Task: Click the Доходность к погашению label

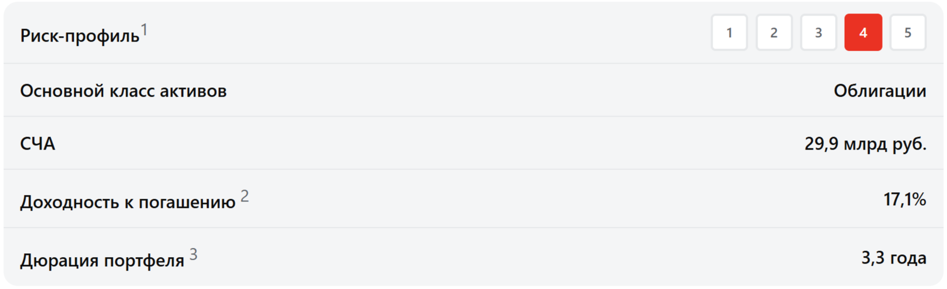Action: point(127,202)
